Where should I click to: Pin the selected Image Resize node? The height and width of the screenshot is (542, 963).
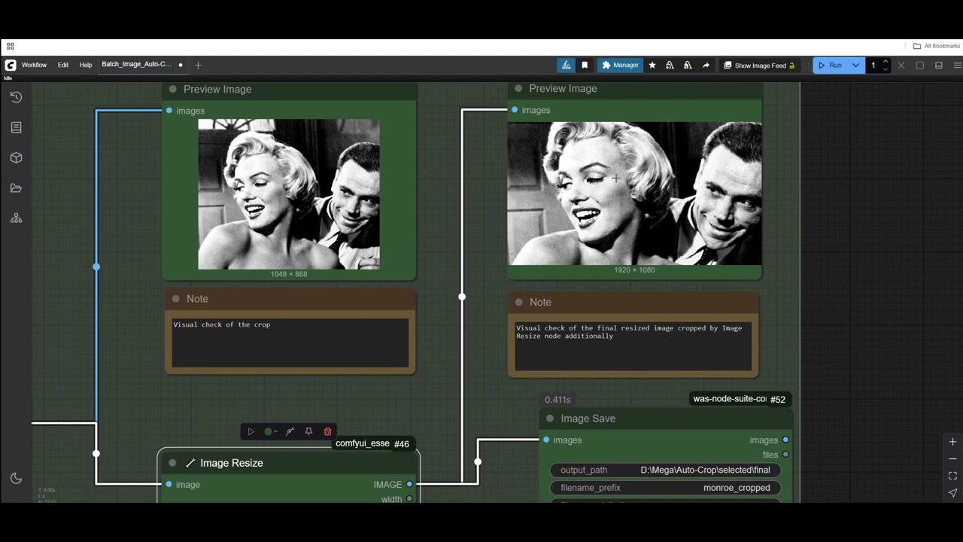click(x=308, y=431)
